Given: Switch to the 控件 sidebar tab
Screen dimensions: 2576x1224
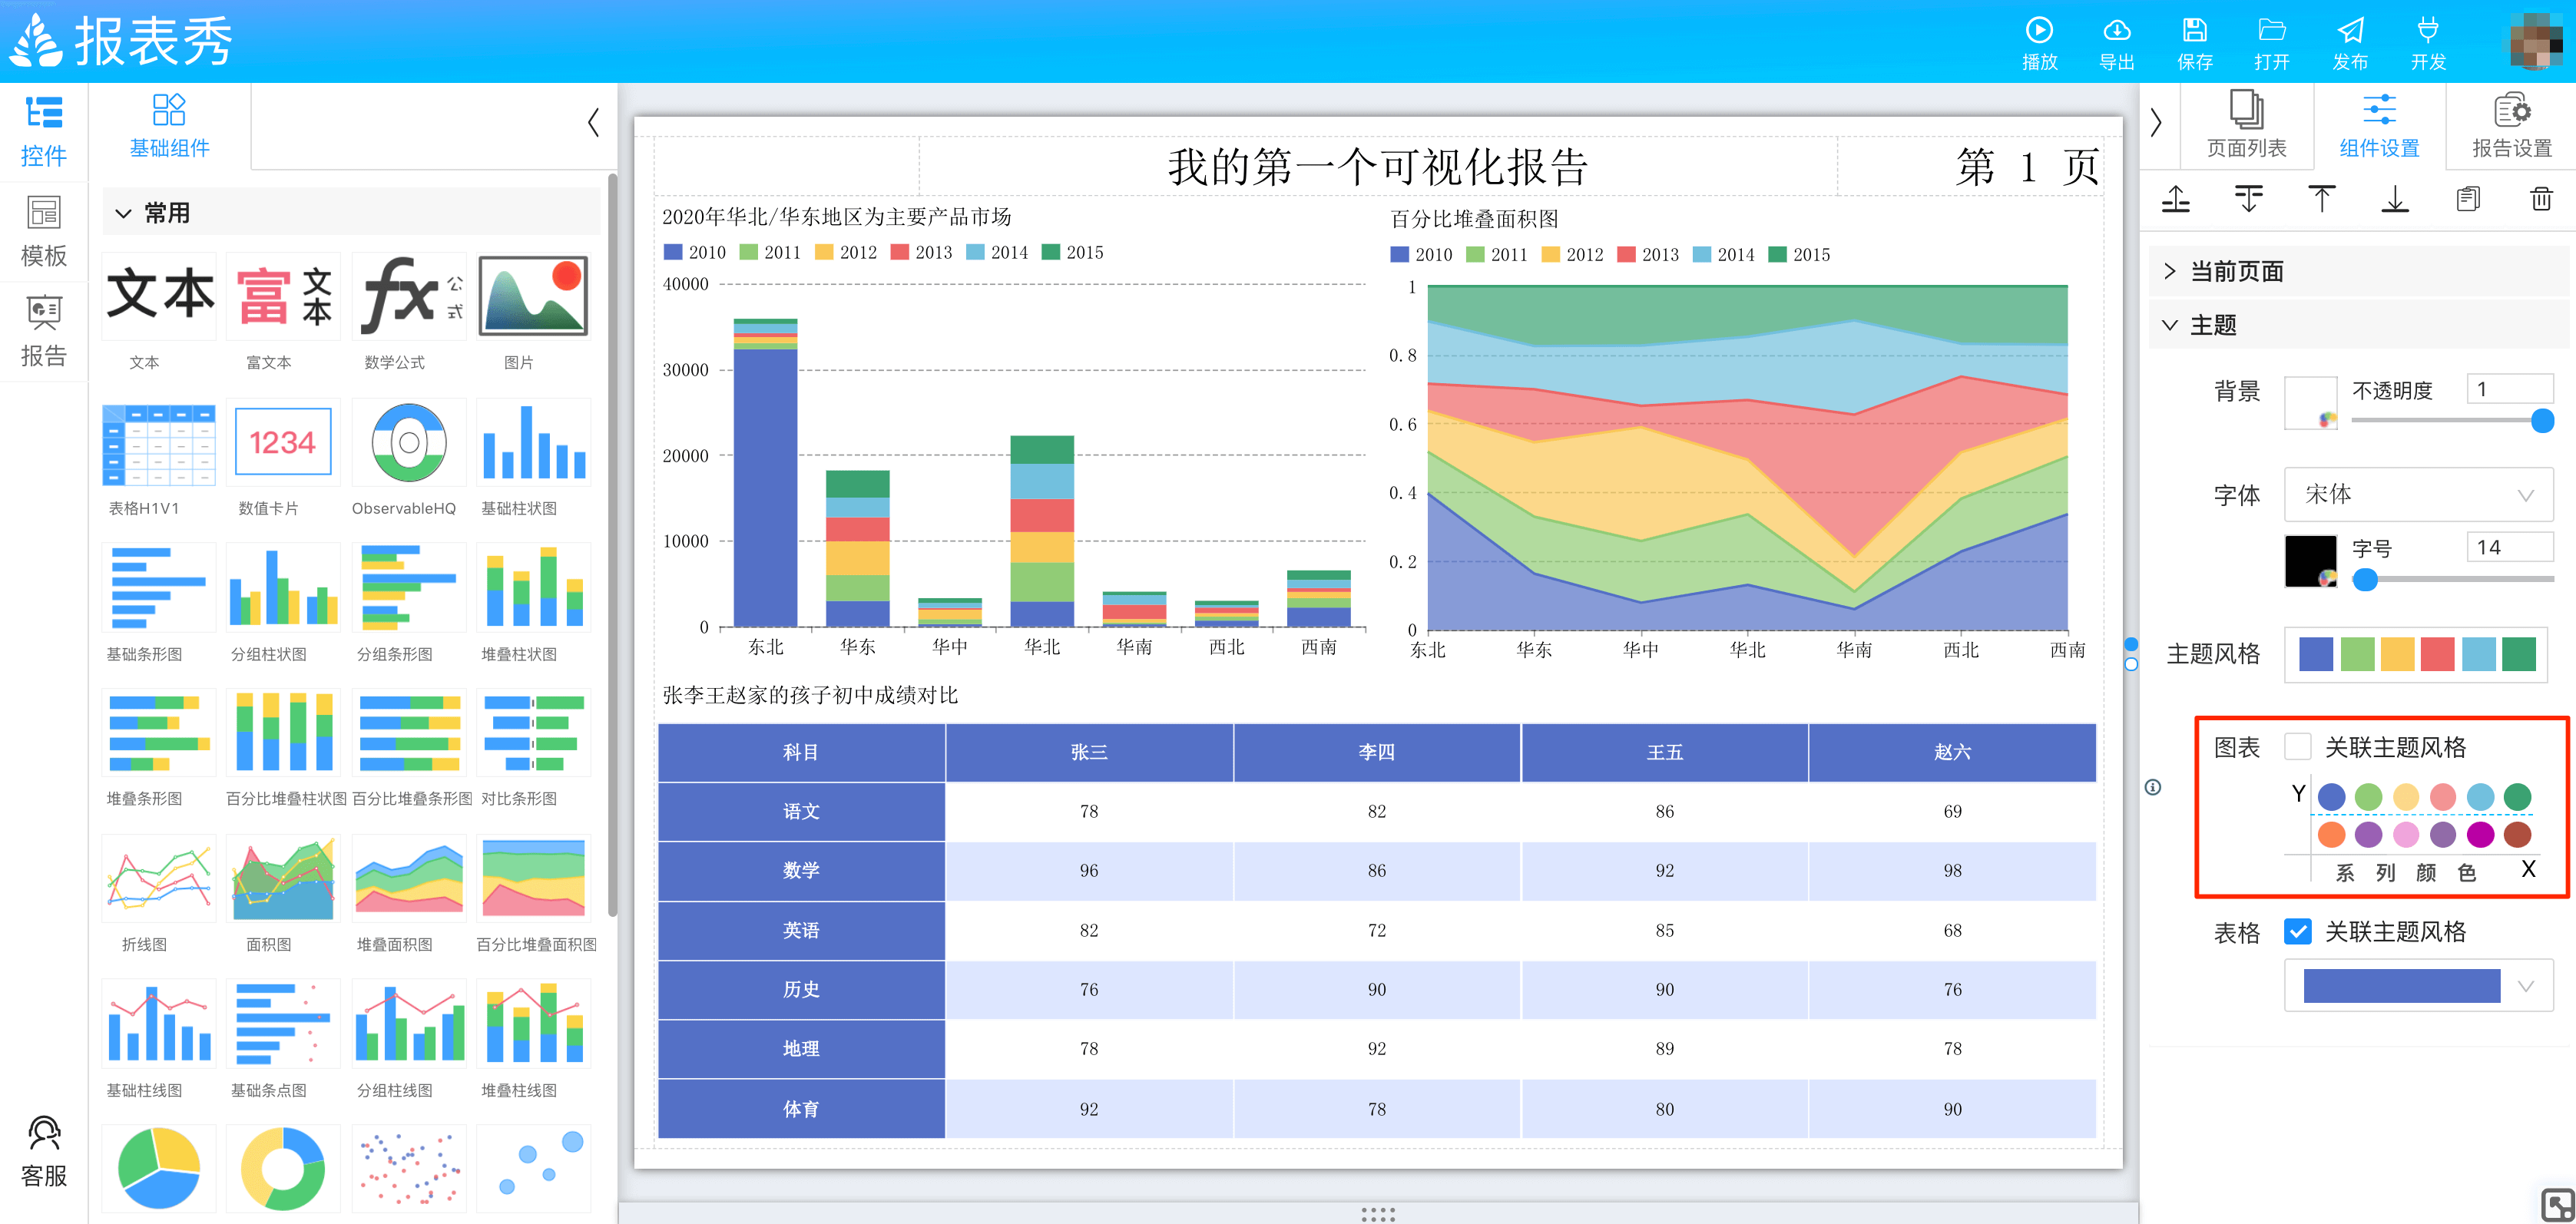Looking at the screenshot, I should coord(44,131).
